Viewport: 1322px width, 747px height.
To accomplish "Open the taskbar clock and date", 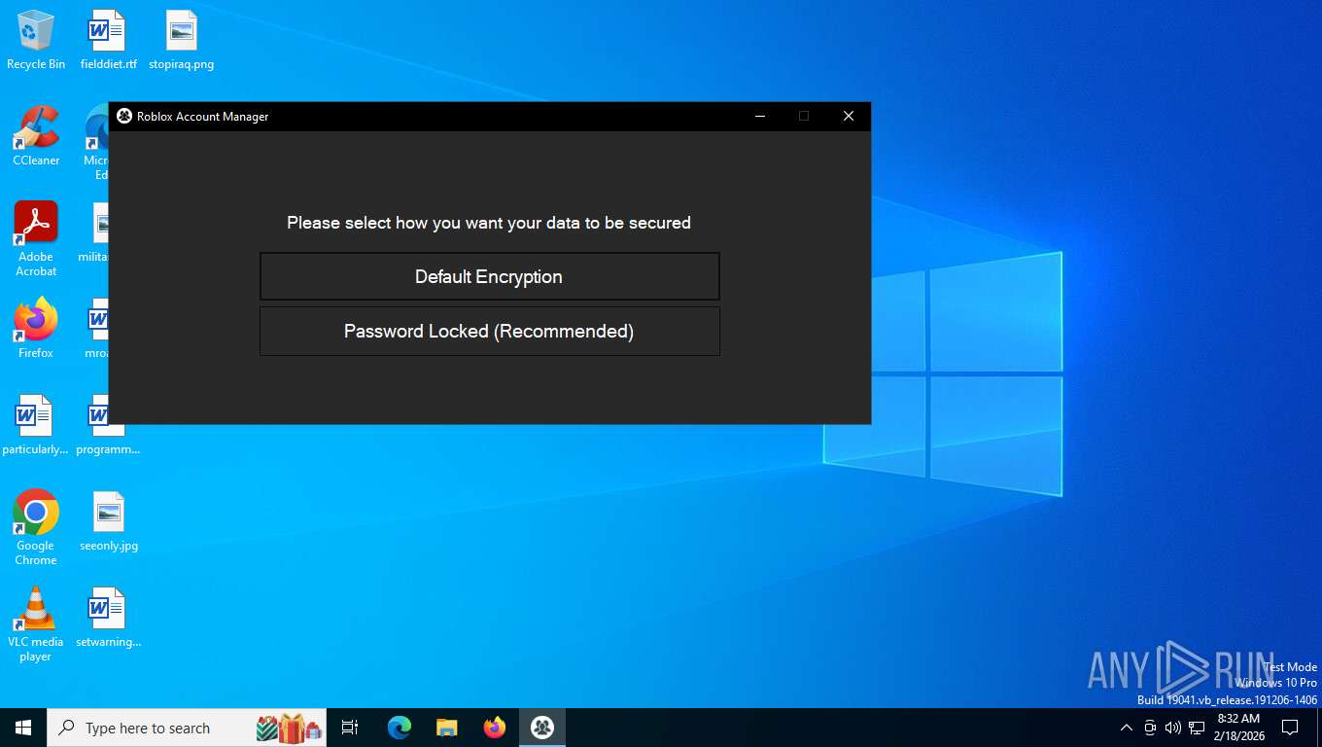I will (1239, 728).
